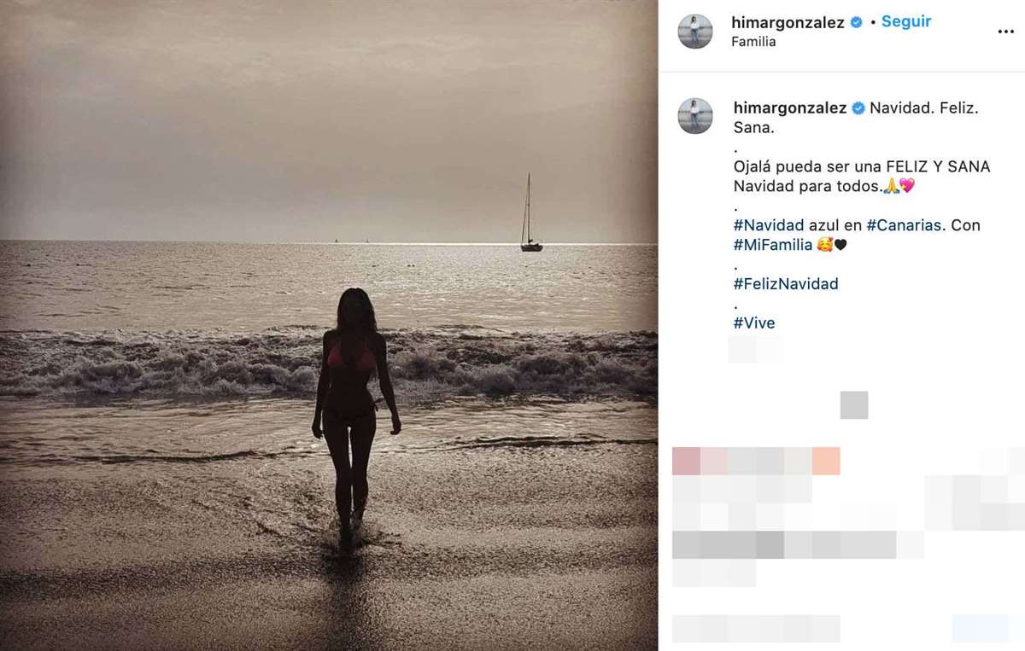Image resolution: width=1025 pixels, height=651 pixels.
Task: Click the verified badge in the post header
Action: [856, 23]
